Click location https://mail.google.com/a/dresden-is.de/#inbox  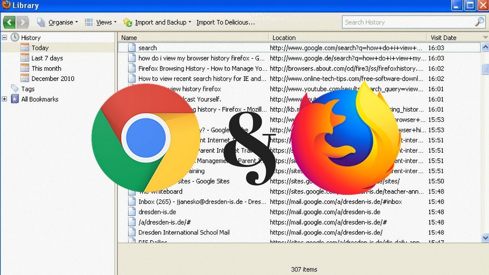tap(336, 202)
